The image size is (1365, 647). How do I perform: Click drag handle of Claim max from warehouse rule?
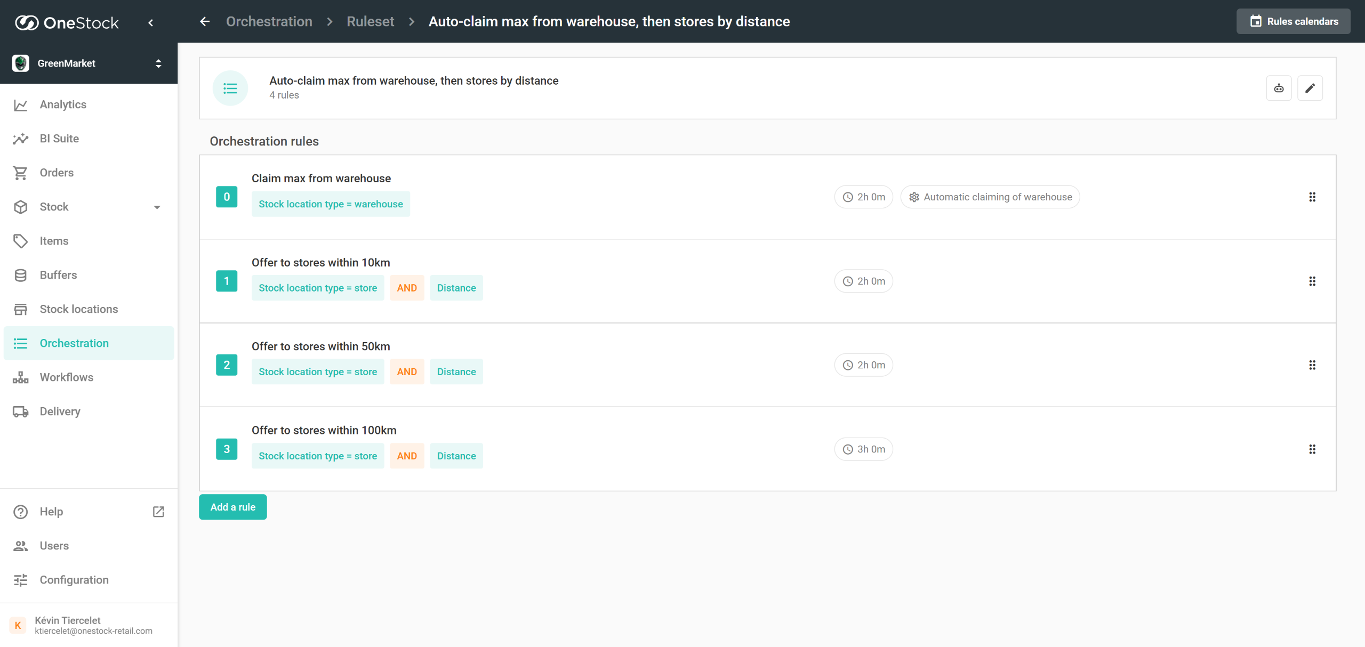(x=1312, y=197)
